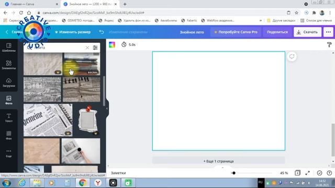Click the checkmark status icon
This screenshot has height=188, width=335.
(x=319, y=173)
